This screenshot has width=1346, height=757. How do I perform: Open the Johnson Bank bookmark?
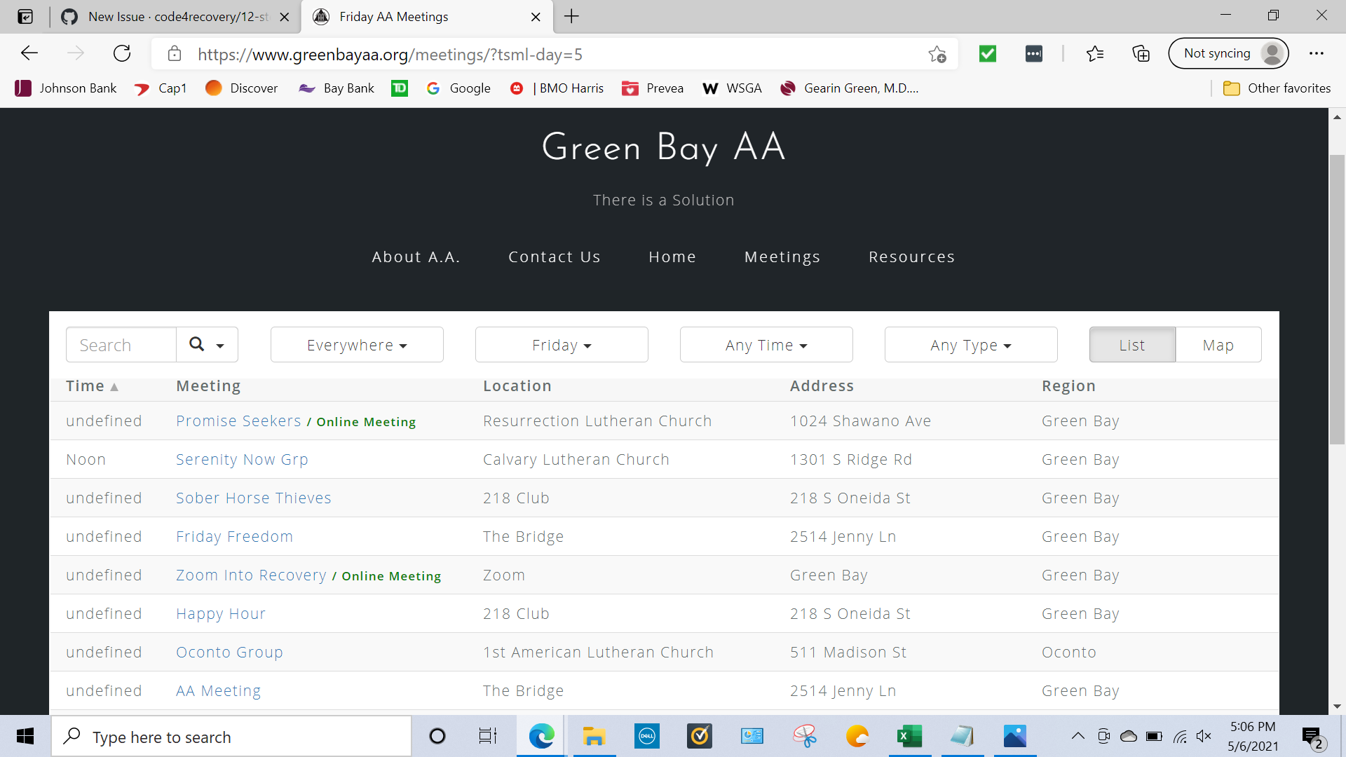coord(66,88)
